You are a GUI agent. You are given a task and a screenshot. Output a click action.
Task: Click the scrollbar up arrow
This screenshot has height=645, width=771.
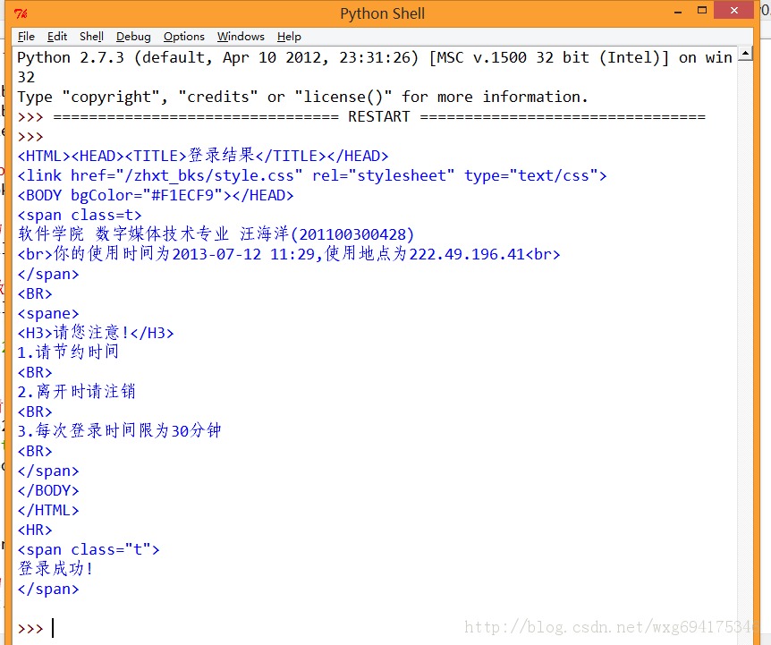(x=745, y=54)
